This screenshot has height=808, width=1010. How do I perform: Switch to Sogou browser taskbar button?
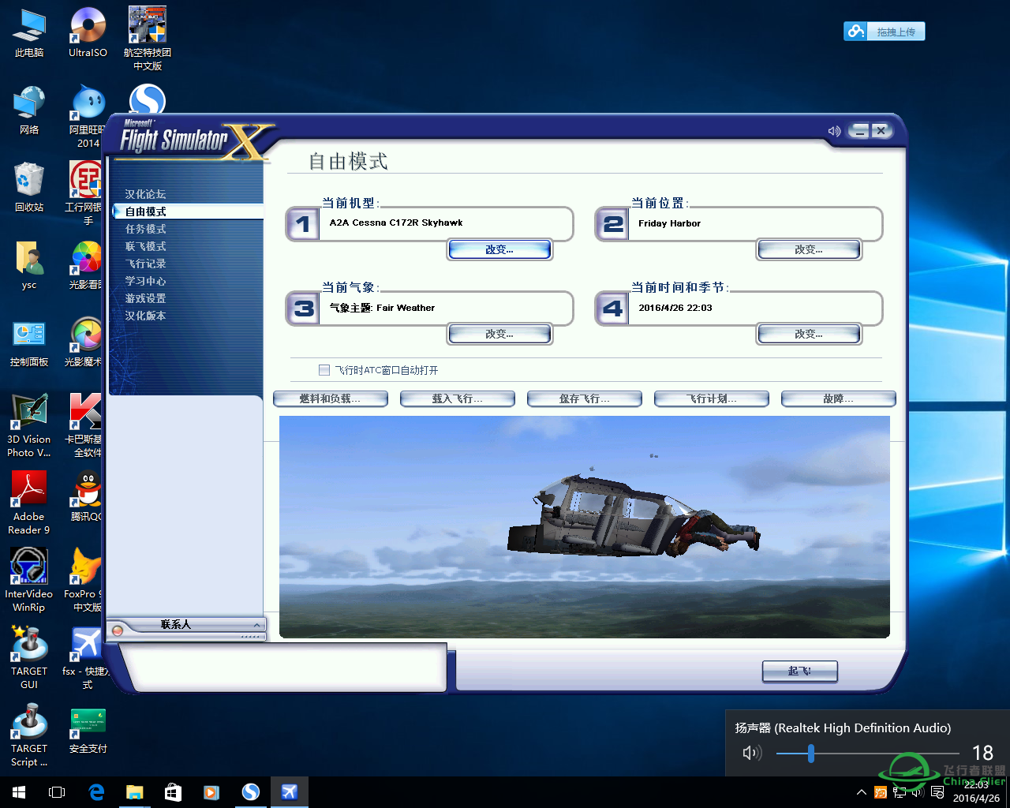click(250, 792)
